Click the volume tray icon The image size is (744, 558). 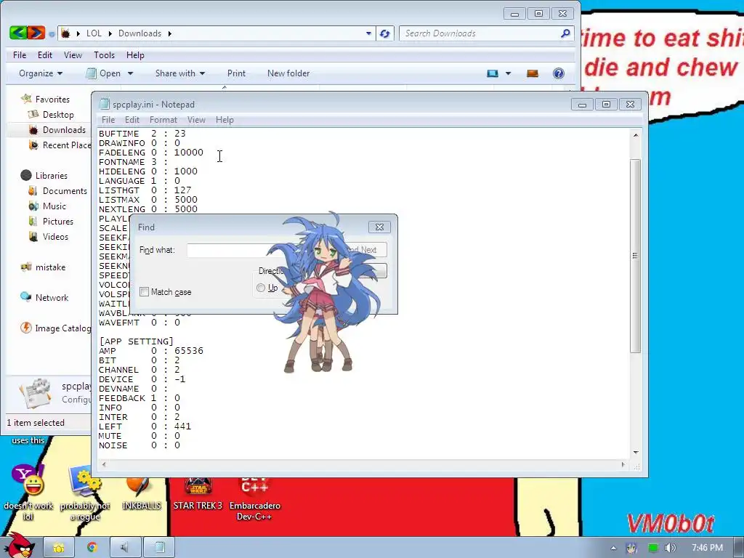tap(671, 548)
